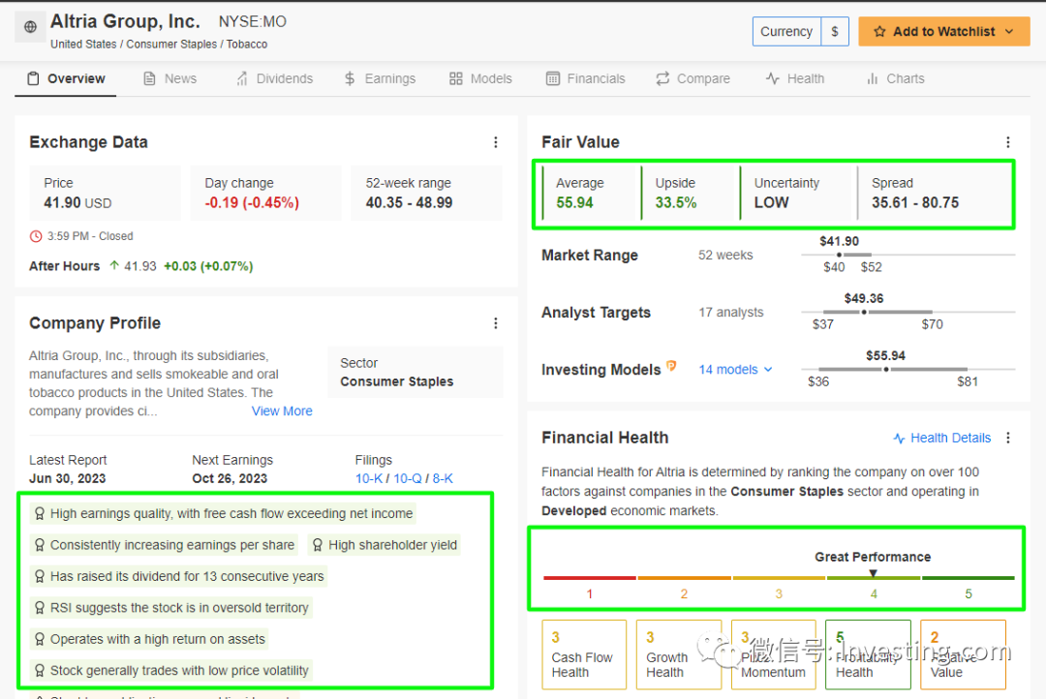Click the After Hours 41.93 quote
The height and width of the screenshot is (699, 1046).
[140, 266]
